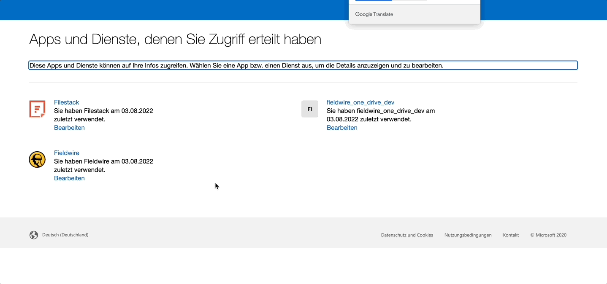Open the Nutzungsbedingungen page

click(x=468, y=235)
